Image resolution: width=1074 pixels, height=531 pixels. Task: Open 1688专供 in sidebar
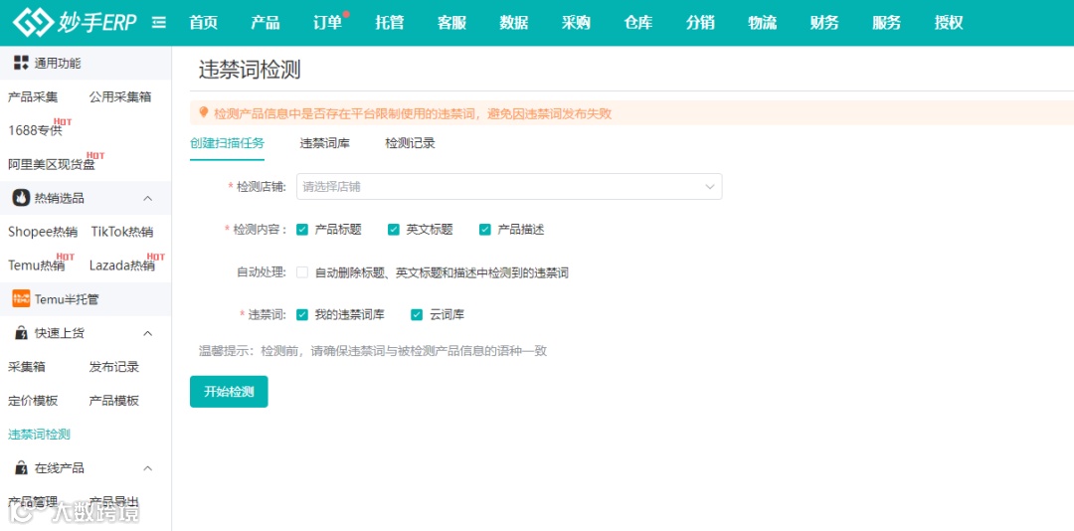point(35,129)
